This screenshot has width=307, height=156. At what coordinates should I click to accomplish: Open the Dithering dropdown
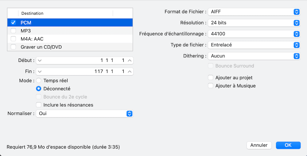coord(254,56)
